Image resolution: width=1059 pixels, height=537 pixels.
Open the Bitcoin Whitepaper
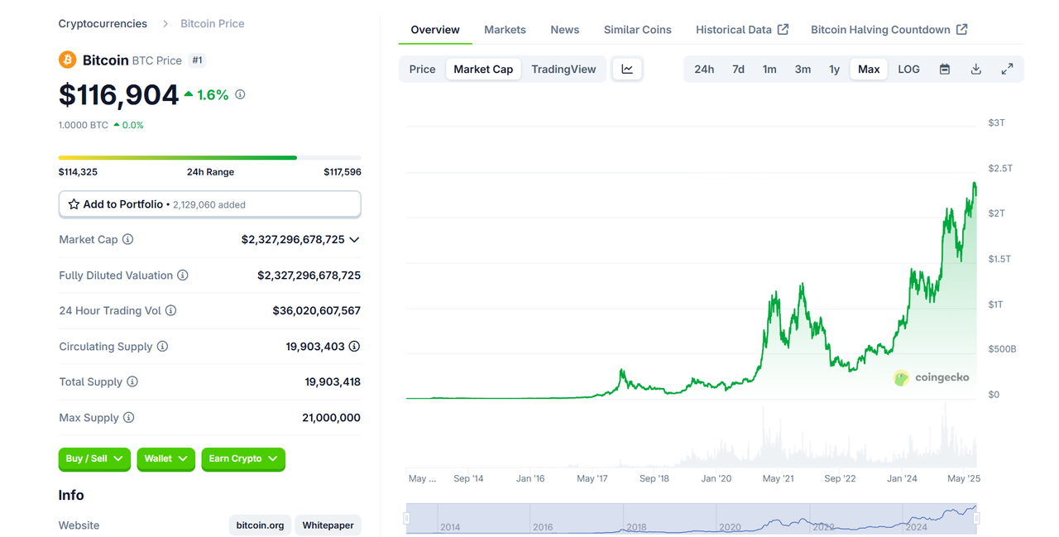(328, 525)
